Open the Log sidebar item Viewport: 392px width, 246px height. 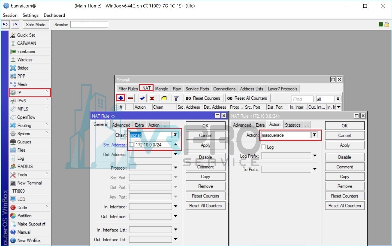21,158
